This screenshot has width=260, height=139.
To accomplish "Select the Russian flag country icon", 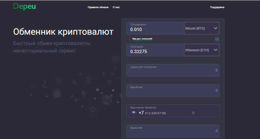I will [134, 113].
